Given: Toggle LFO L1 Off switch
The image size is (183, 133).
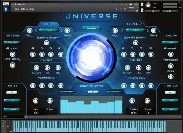Looking at the screenshot, I should click(x=12, y=92).
